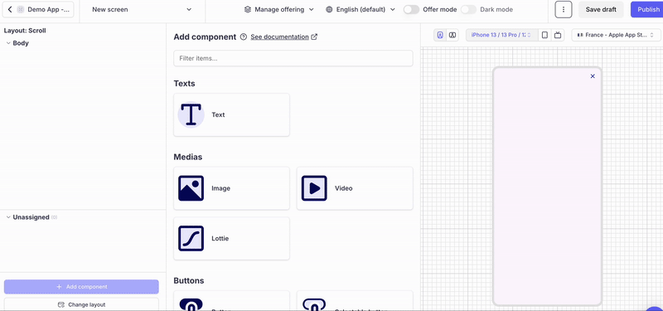Select the landscape phone preview icon
The width and height of the screenshot is (663, 311).
coord(452,35)
